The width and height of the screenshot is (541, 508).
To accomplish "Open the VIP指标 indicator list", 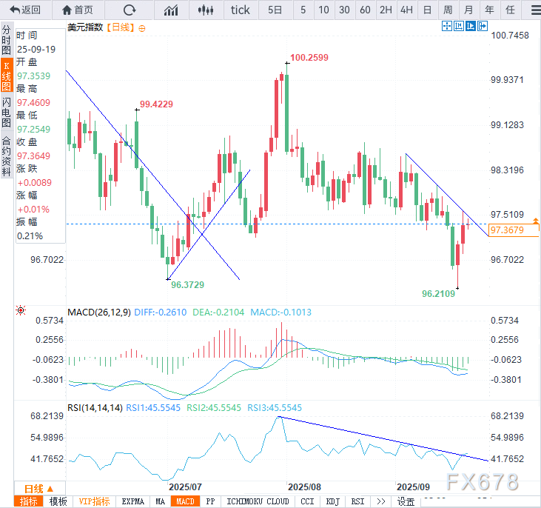I will coord(94,501).
